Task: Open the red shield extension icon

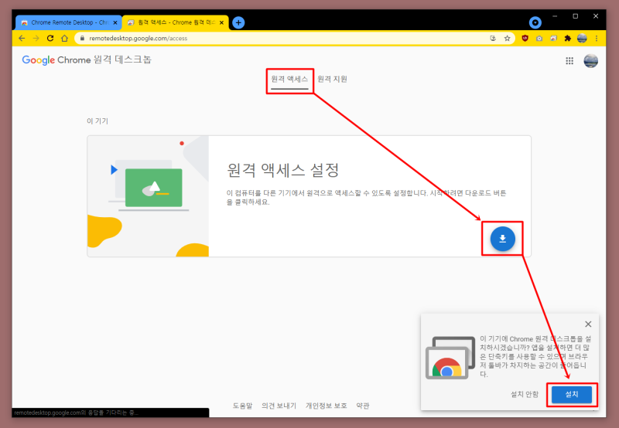Action: coord(525,38)
